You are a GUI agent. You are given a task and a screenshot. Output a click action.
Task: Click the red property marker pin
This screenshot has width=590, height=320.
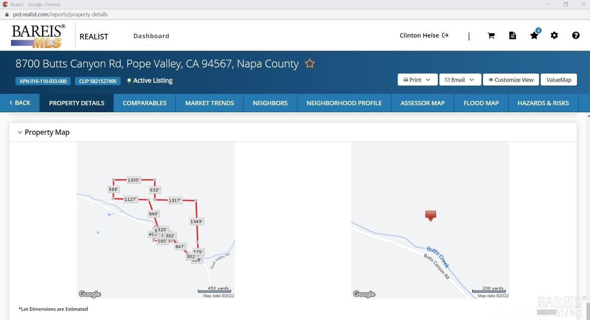point(430,215)
